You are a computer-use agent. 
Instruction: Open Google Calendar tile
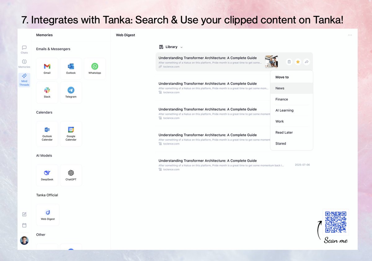[x=71, y=134]
